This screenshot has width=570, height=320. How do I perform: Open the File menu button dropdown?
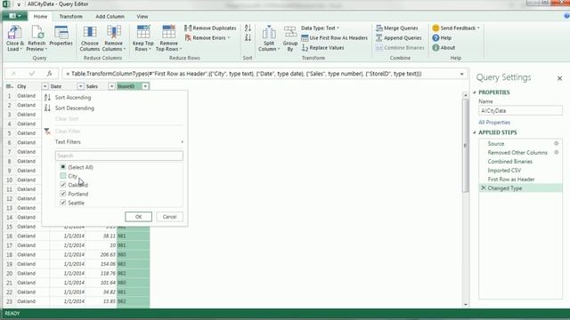tap(14, 16)
